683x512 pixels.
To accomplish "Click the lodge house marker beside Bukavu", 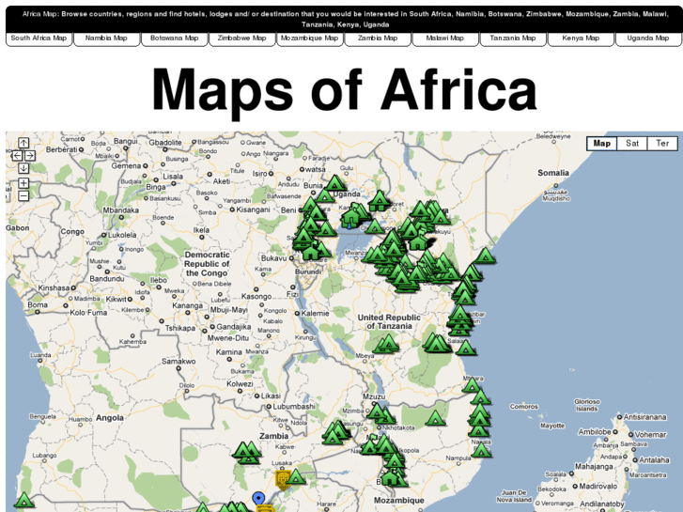I will [x=311, y=253].
